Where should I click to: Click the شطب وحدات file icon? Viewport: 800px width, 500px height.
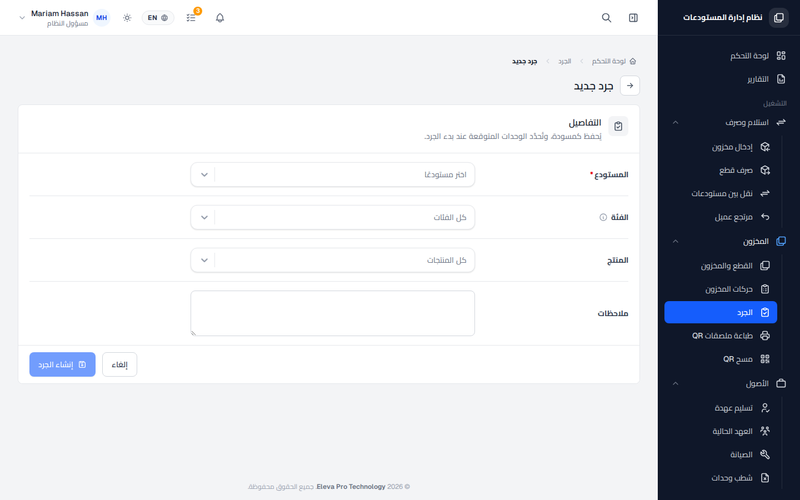point(765,478)
